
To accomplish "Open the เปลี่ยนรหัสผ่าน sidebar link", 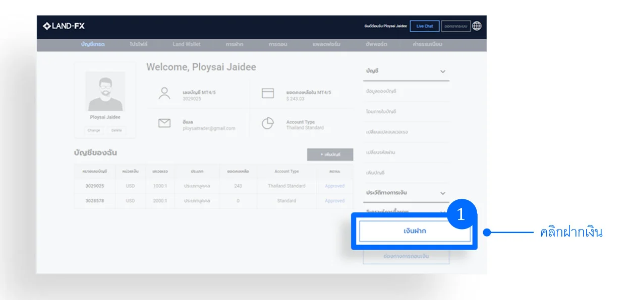I will pyautogui.click(x=380, y=152).
